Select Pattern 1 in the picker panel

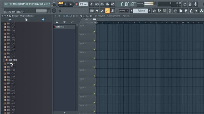point(64,27)
